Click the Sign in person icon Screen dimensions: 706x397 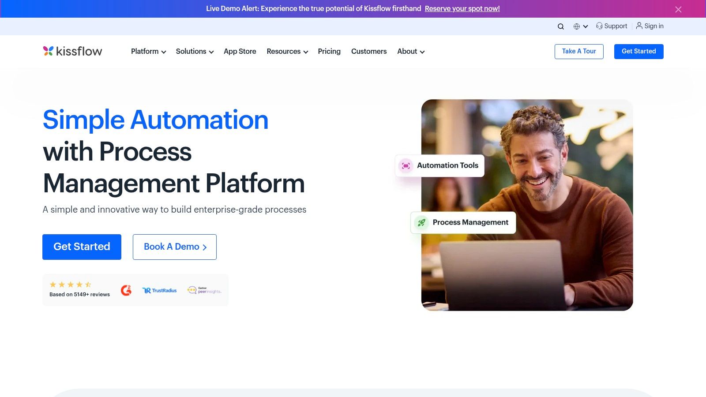639,26
